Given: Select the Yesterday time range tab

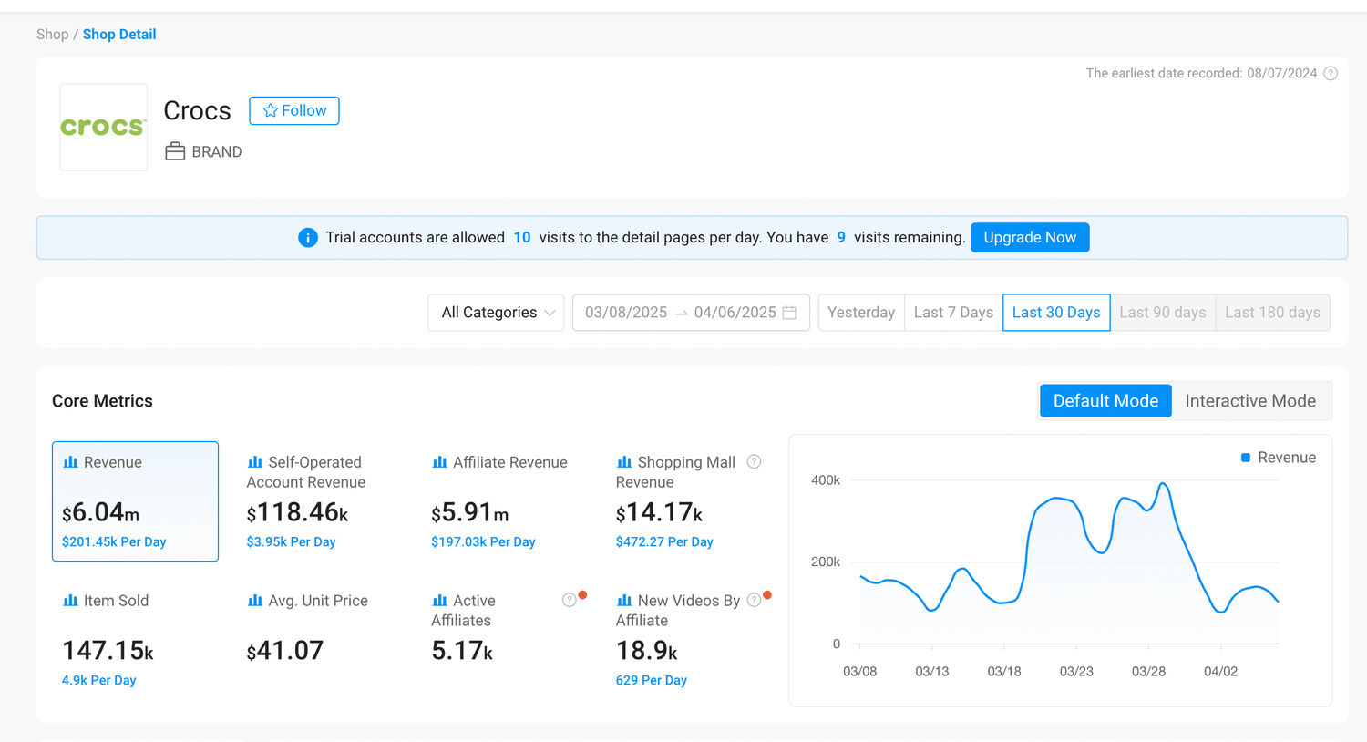Looking at the screenshot, I should click(x=860, y=313).
